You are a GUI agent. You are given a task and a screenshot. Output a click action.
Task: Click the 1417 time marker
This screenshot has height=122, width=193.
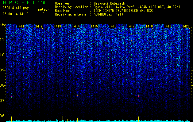point(131,26)
